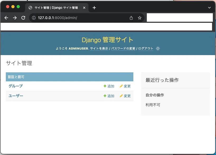Click the share icon in the address bar
216x155 pixels.
131,18
